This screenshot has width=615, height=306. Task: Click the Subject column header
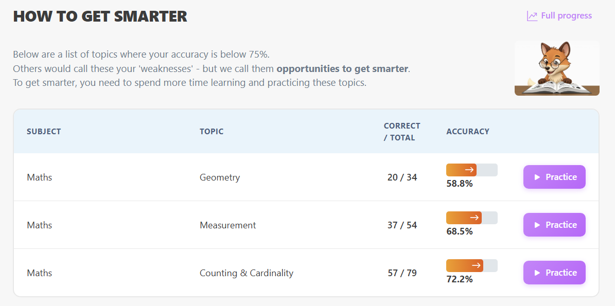44,132
